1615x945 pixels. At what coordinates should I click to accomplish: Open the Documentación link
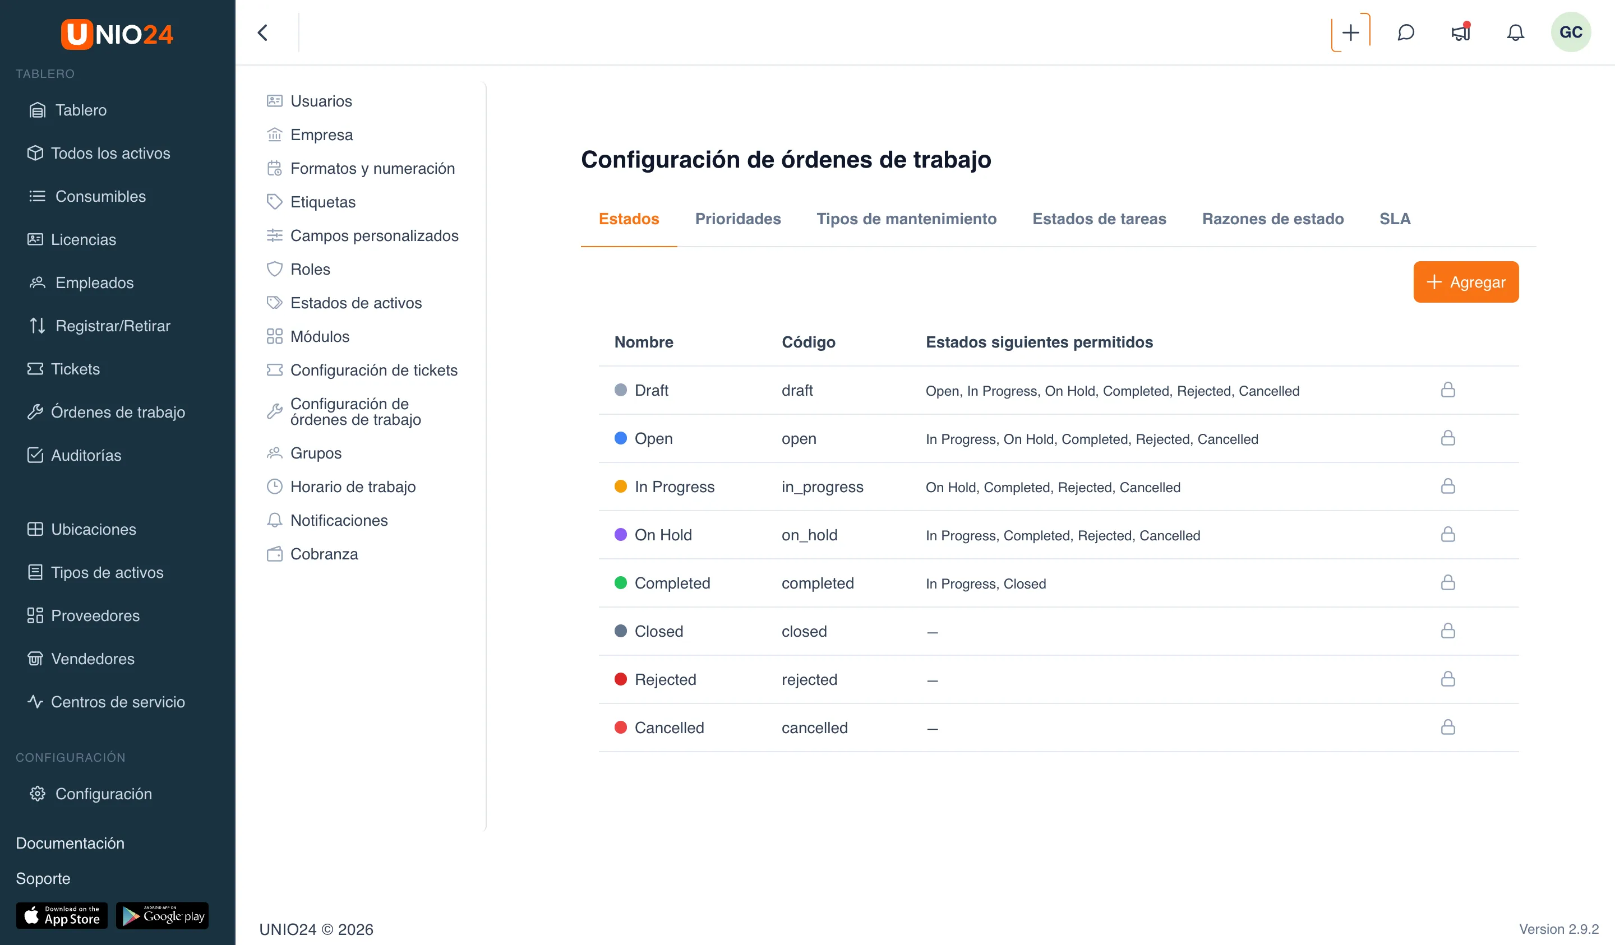tap(70, 844)
